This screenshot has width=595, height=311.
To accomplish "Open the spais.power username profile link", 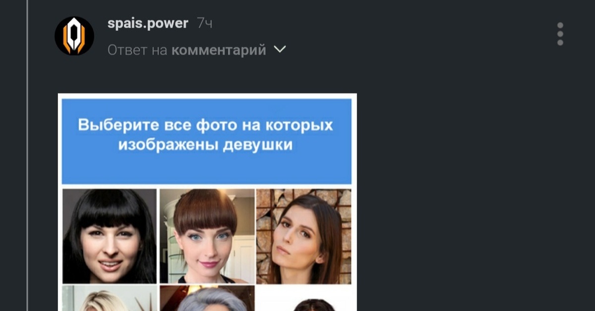I will [x=148, y=23].
